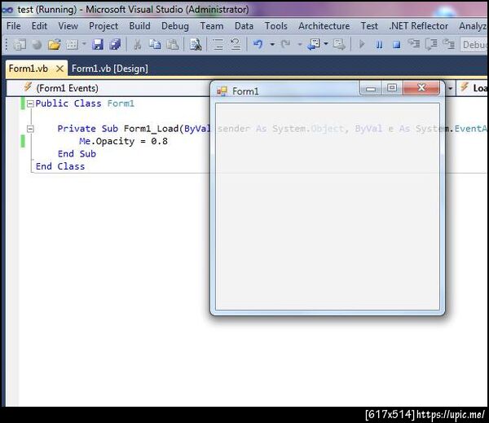This screenshot has height=423, width=489.
Task: Open the Tools menu
Action: [x=276, y=26]
